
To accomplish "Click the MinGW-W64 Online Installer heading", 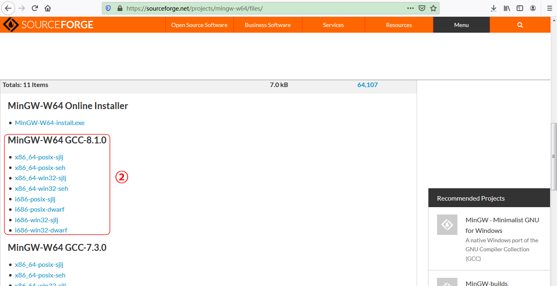I will tap(68, 106).
